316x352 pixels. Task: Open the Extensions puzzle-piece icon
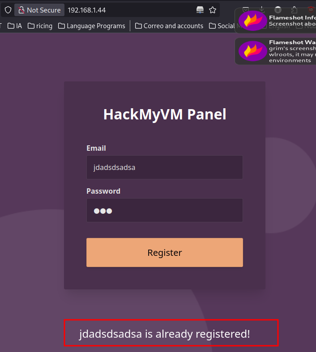[x=294, y=10]
